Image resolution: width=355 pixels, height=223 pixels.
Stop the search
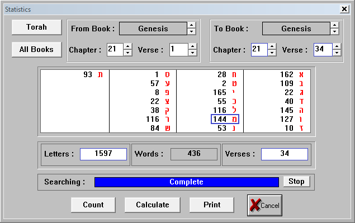(297, 182)
